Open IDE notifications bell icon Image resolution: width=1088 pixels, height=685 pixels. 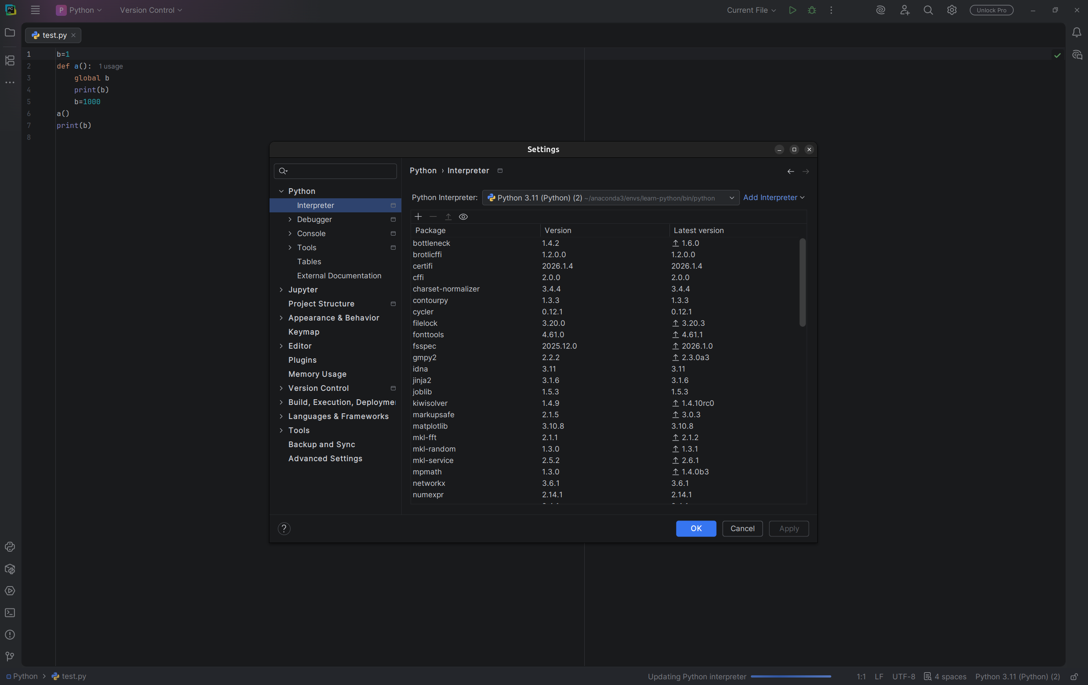1077,32
